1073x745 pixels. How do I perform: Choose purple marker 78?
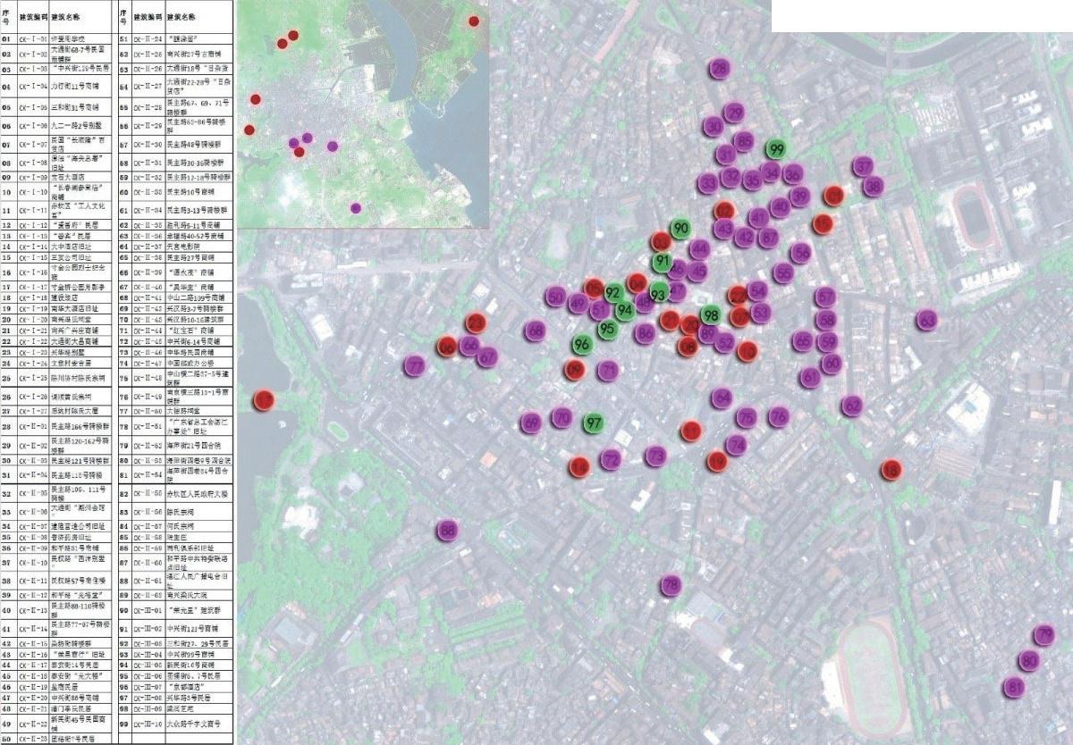pyautogui.click(x=672, y=585)
